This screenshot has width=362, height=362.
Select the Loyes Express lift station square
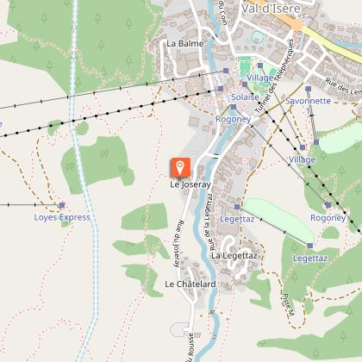62,205
